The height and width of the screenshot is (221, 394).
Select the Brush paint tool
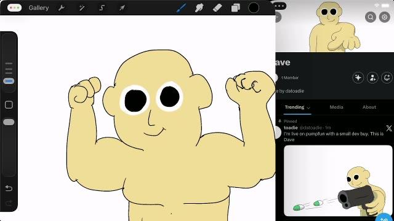(181, 8)
